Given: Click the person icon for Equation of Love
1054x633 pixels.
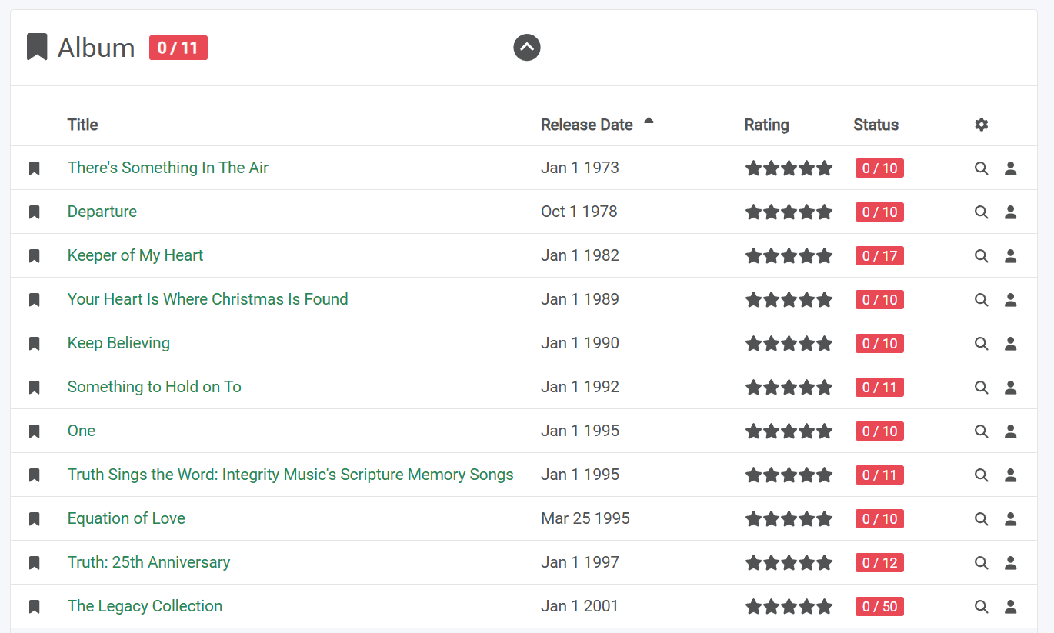Looking at the screenshot, I should (1011, 519).
